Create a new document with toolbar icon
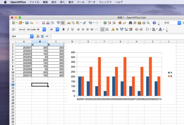The width and height of the screenshot is (184, 125). click(14, 22)
